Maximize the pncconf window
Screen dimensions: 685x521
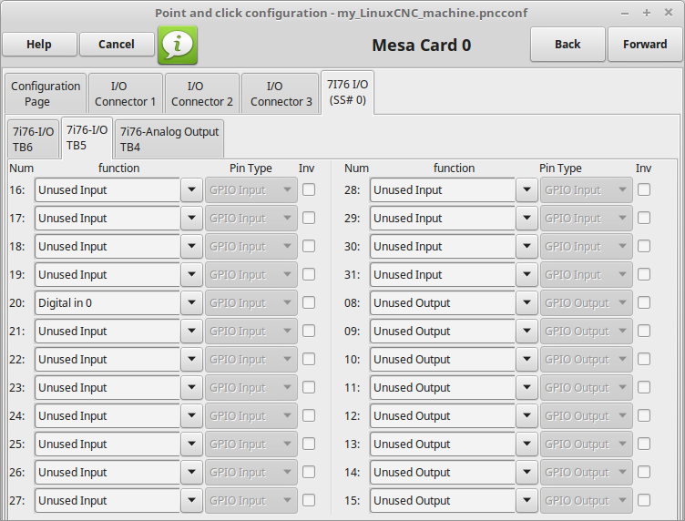(x=647, y=13)
